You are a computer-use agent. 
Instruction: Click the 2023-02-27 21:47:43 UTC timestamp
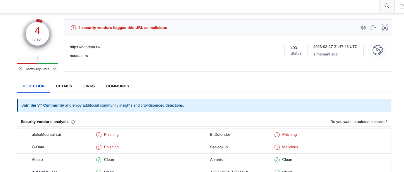click(x=335, y=47)
